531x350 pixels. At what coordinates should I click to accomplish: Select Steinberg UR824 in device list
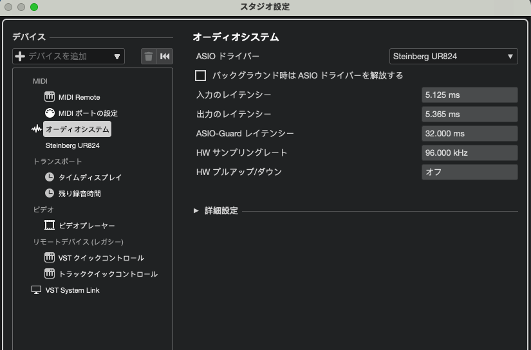tap(72, 145)
